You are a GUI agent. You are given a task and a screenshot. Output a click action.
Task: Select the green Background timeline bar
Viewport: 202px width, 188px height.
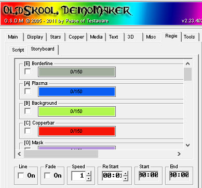tap(77, 111)
